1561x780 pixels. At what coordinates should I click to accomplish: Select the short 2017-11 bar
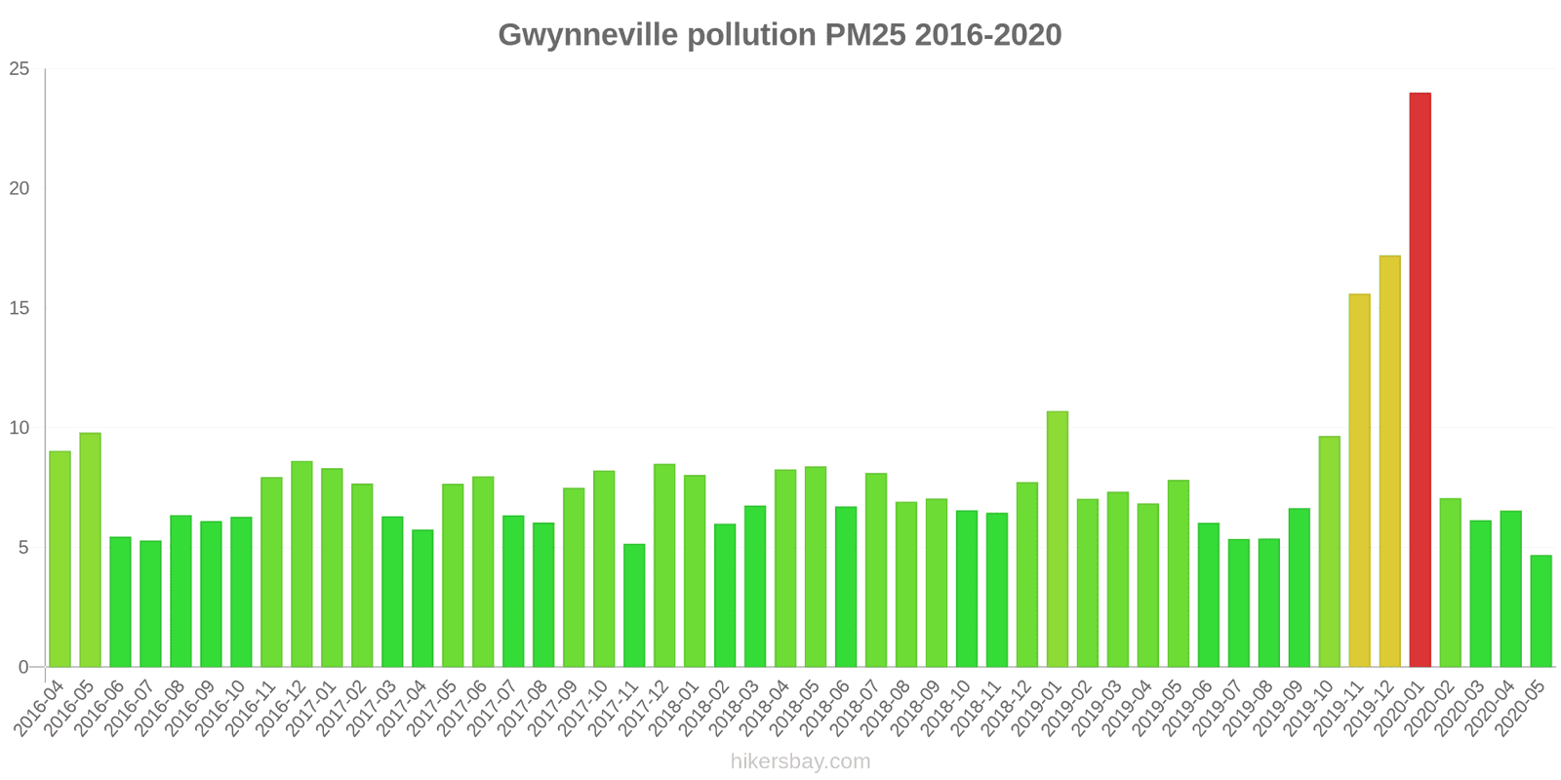pyautogui.click(x=634, y=605)
